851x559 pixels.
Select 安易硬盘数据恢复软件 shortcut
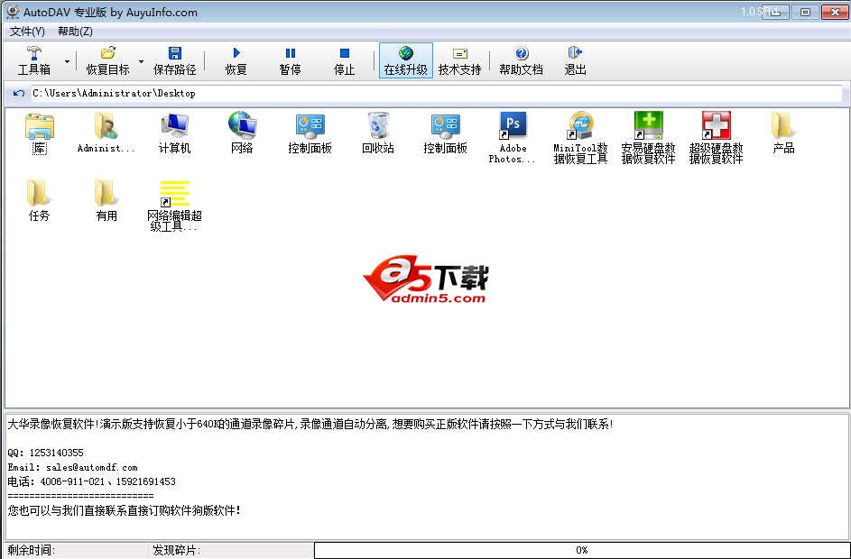pyautogui.click(x=648, y=138)
